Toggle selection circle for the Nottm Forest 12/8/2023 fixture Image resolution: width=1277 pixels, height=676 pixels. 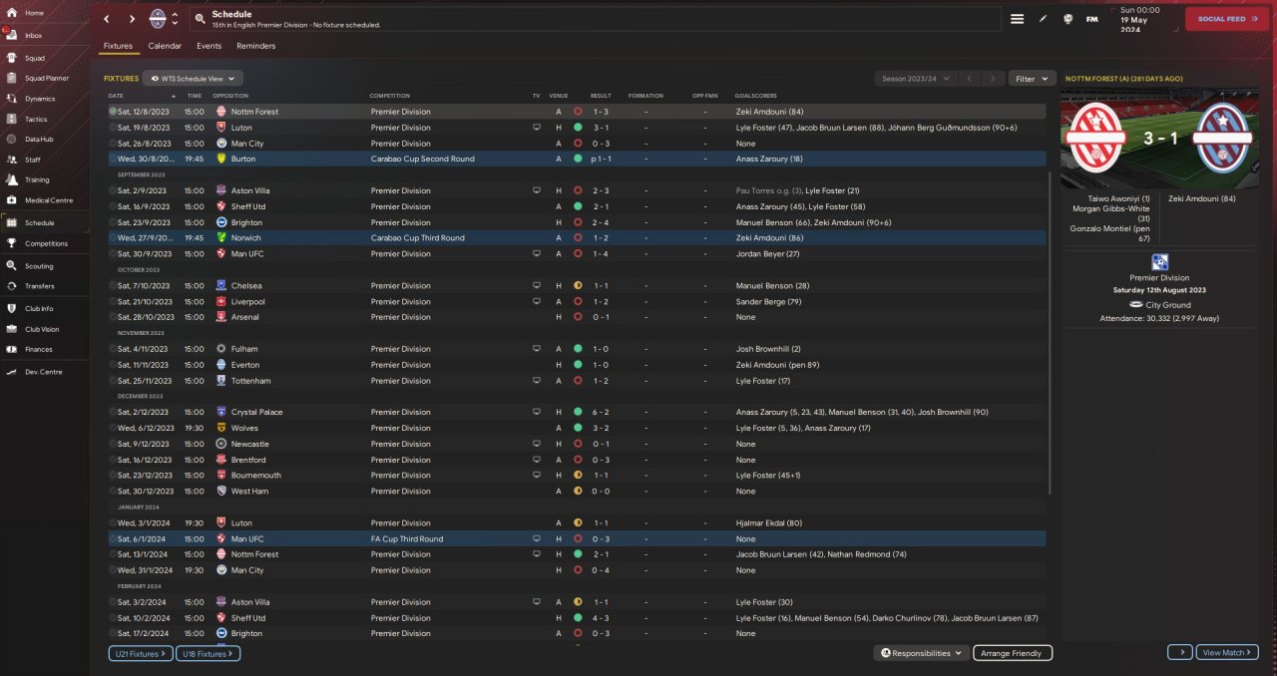coord(113,112)
